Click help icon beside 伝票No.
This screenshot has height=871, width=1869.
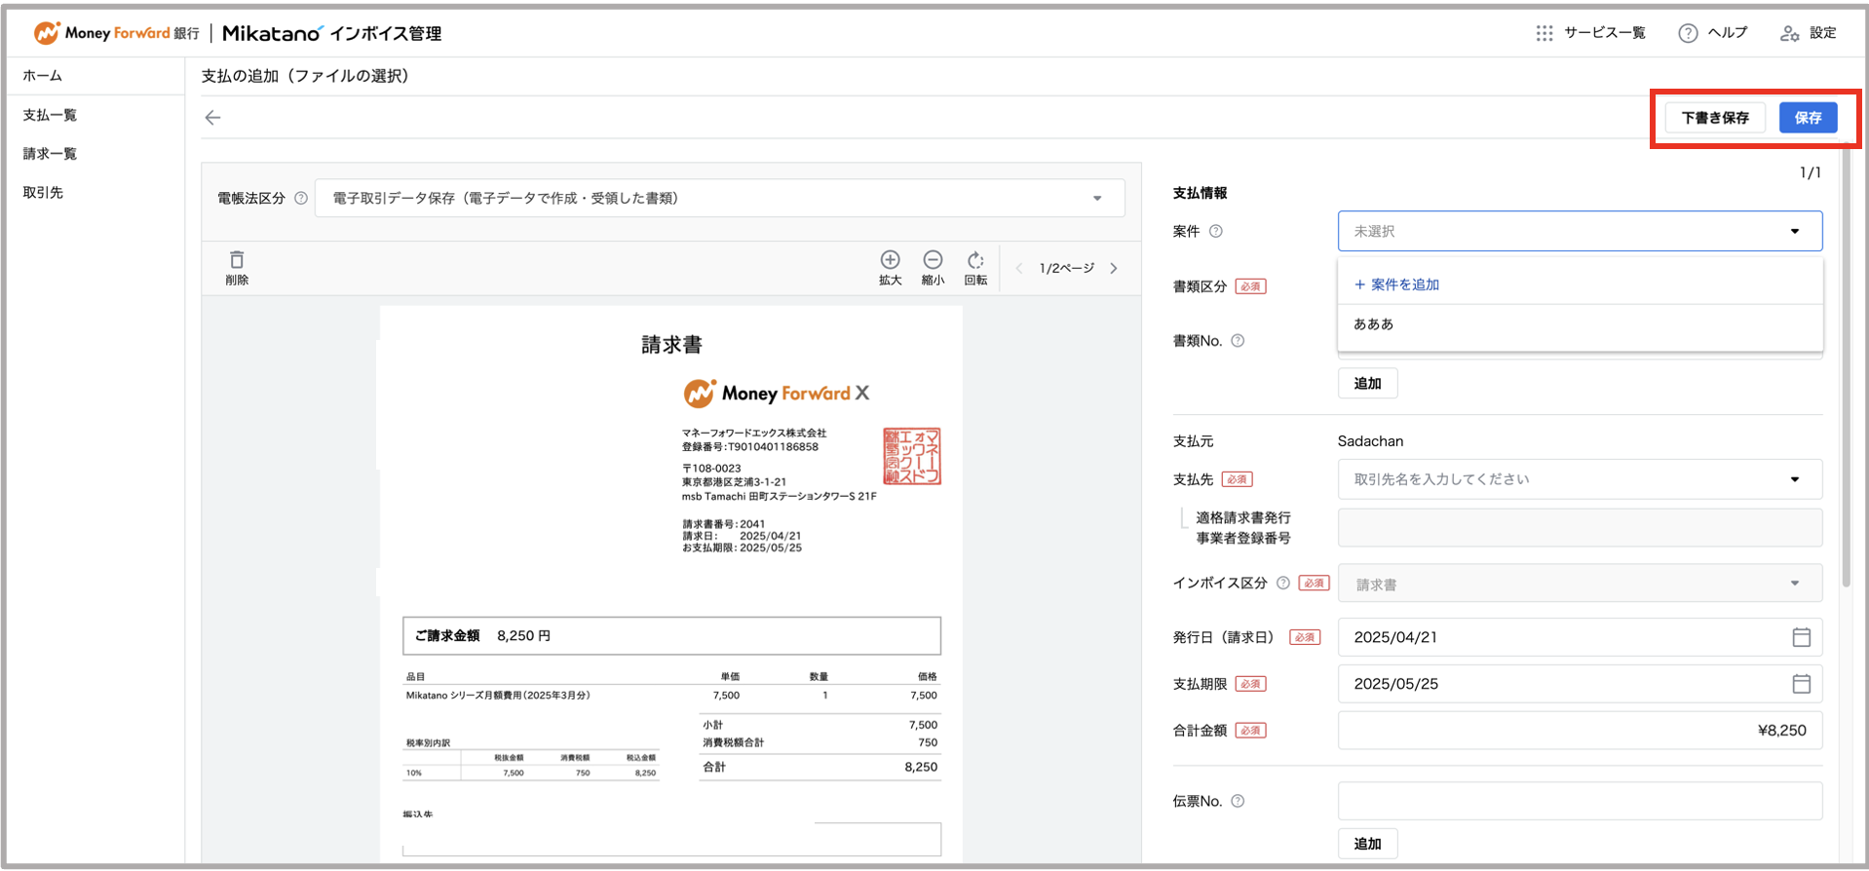coord(1238,801)
